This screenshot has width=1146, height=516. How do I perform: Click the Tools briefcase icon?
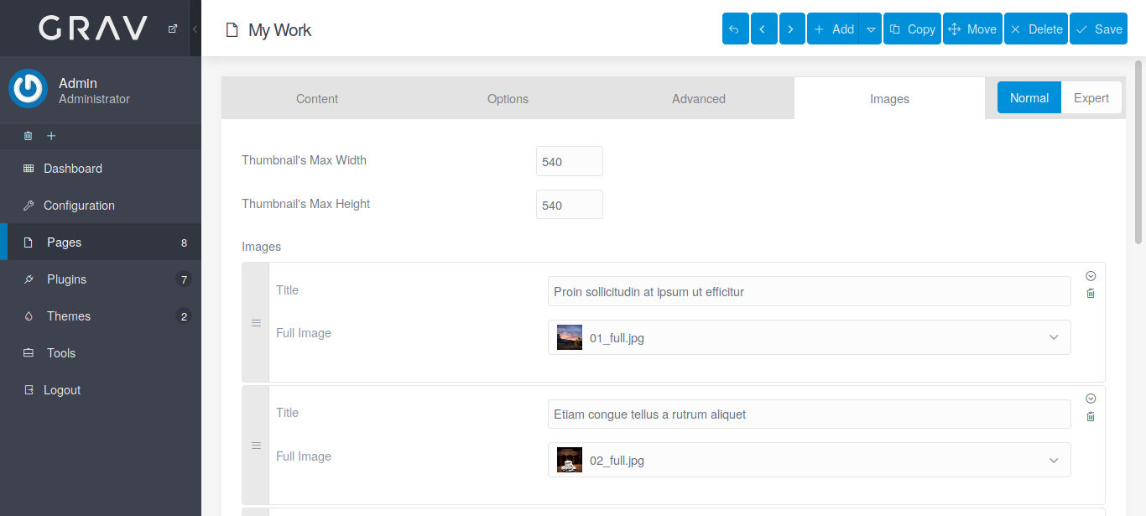(x=29, y=353)
